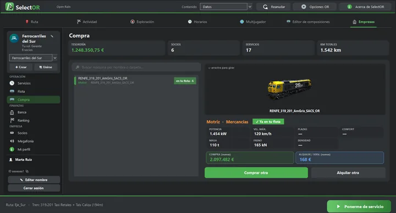Click the Potencia 1.454 kW value
The width and height of the screenshot is (396, 213).
pyautogui.click(x=218, y=134)
